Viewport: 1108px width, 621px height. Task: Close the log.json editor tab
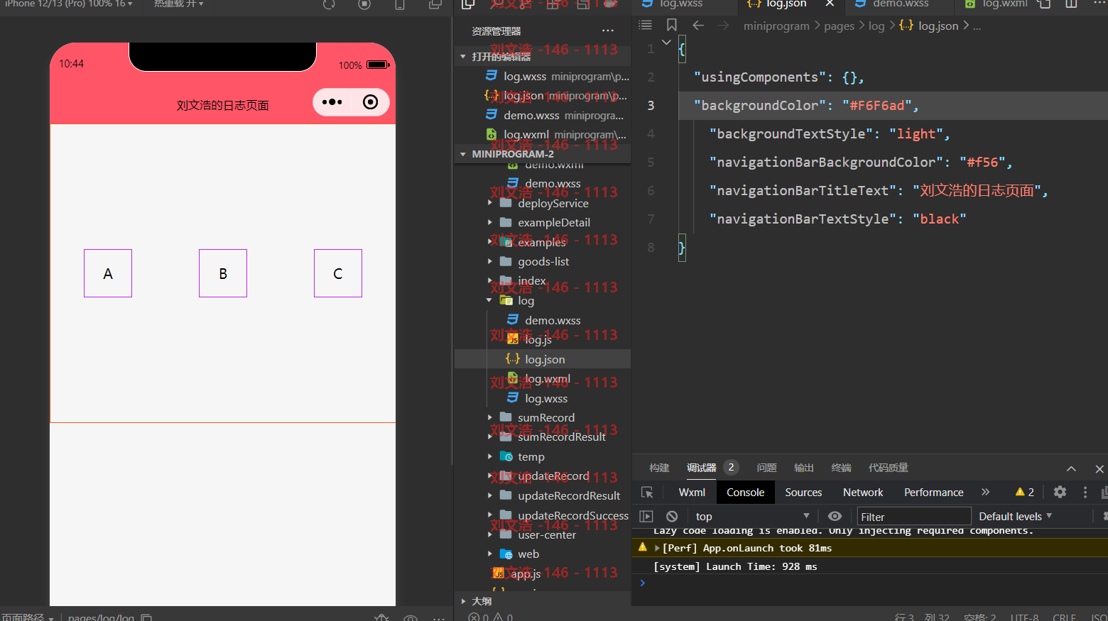(829, 4)
